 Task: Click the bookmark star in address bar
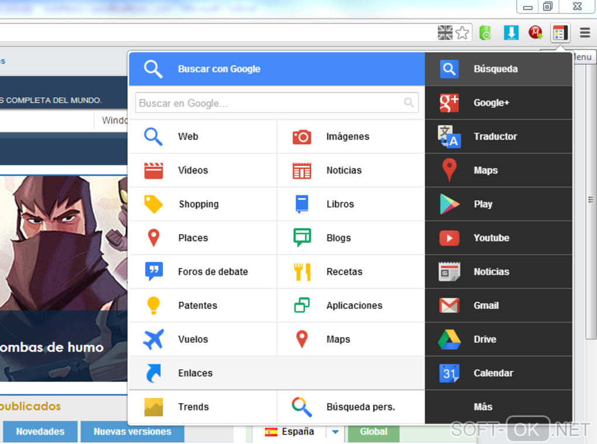coord(462,33)
